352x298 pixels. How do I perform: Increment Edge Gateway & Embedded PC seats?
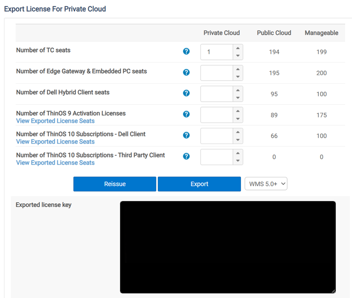point(238,69)
